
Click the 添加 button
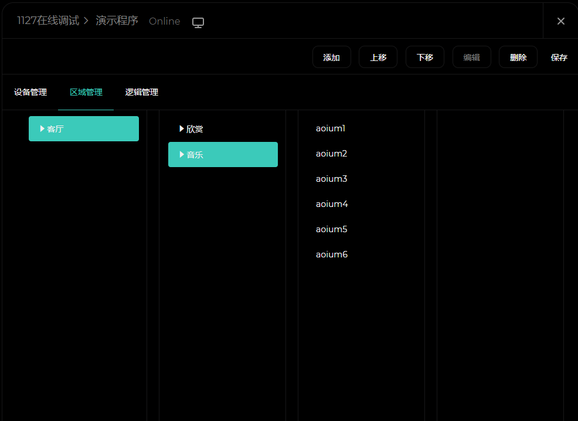(x=331, y=57)
